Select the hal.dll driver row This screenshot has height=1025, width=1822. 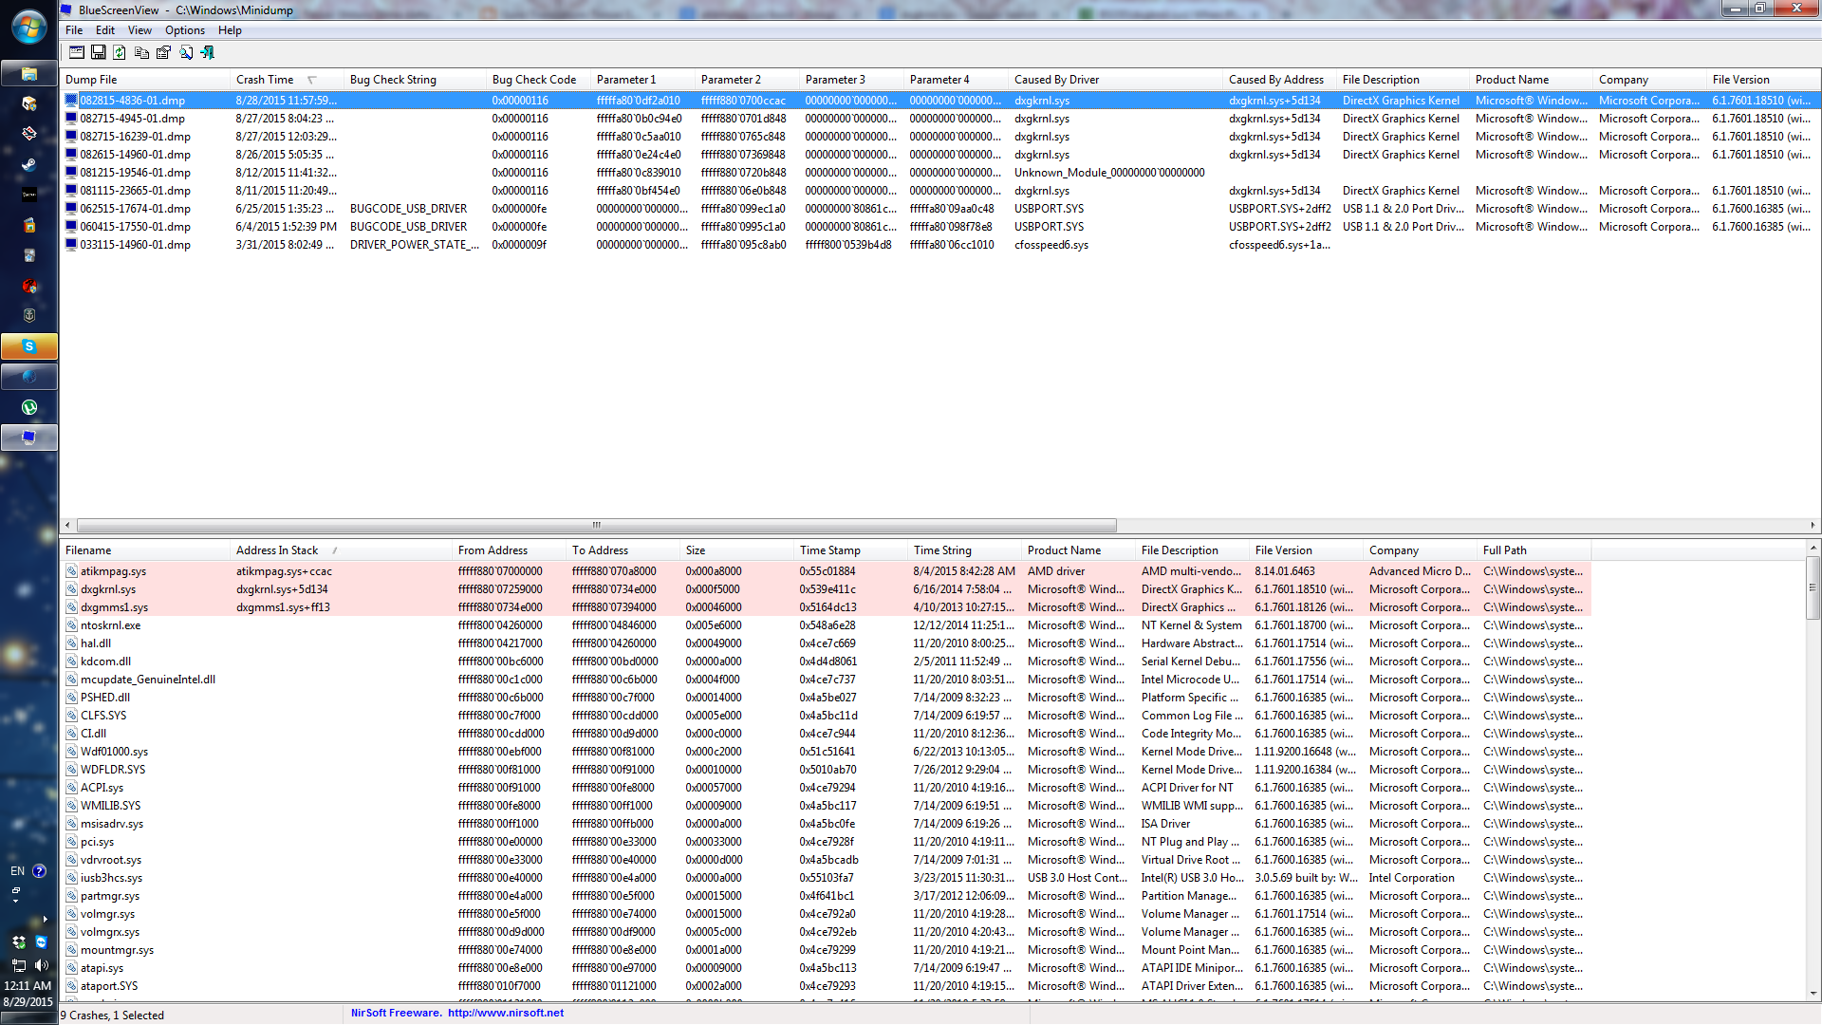(x=827, y=643)
